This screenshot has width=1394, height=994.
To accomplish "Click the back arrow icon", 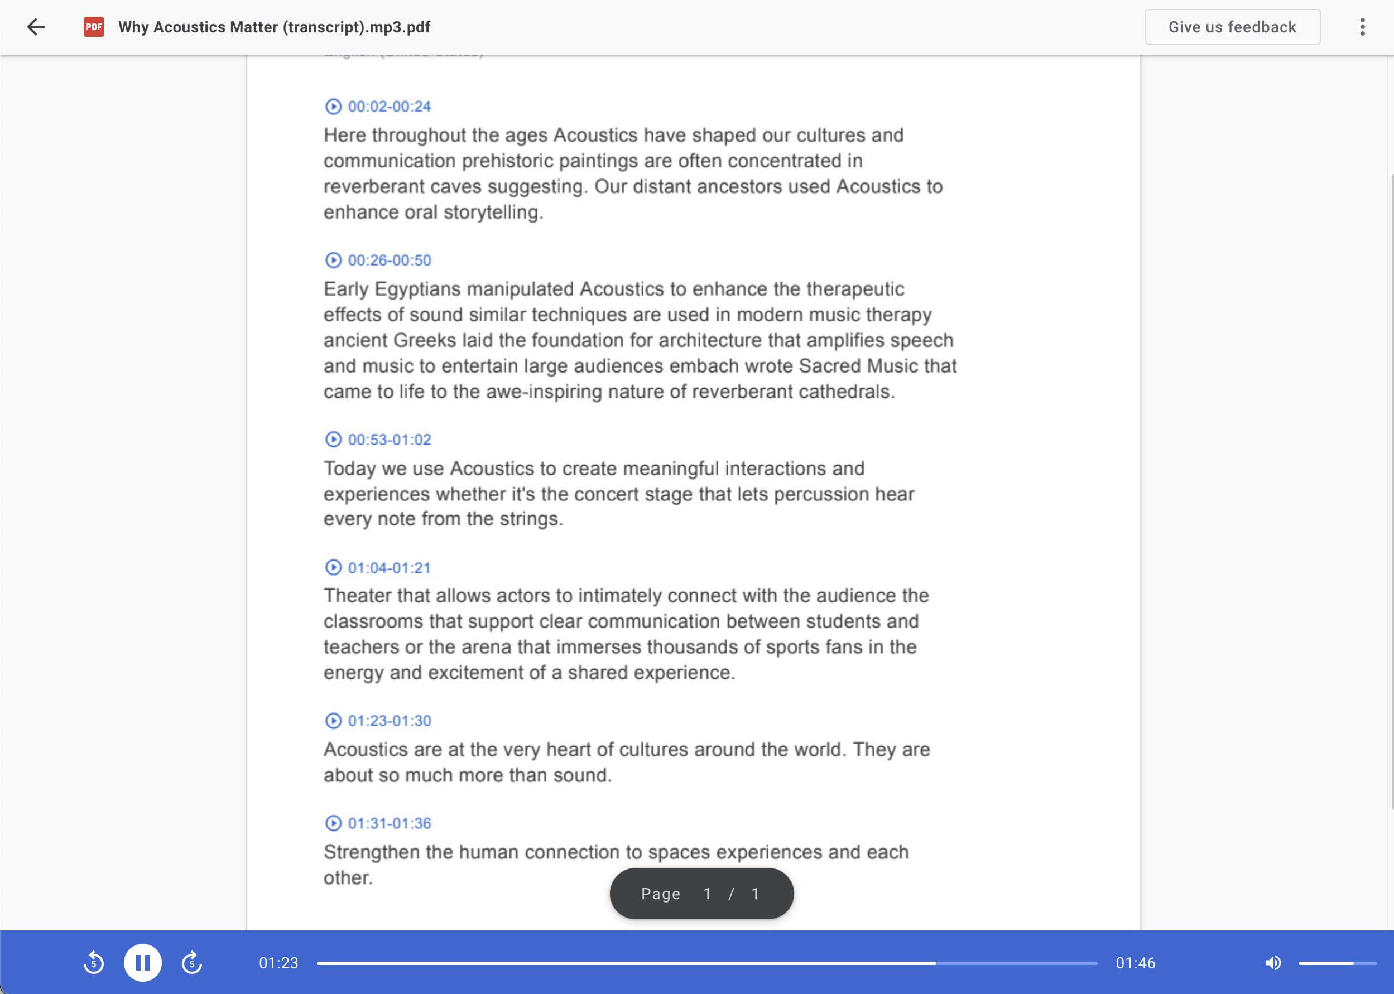I will point(36,26).
